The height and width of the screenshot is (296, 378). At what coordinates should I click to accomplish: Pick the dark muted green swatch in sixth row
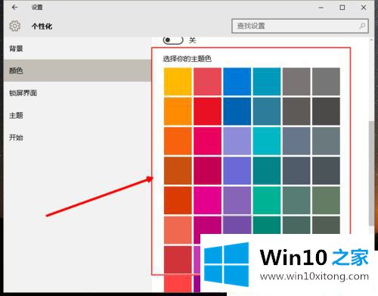[x=296, y=225]
